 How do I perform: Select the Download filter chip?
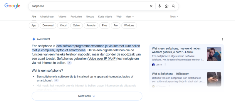tap(48, 26)
